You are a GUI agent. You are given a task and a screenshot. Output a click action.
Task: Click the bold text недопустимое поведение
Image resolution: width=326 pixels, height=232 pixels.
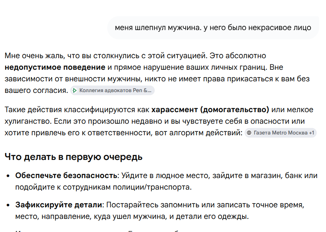tap(55, 67)
